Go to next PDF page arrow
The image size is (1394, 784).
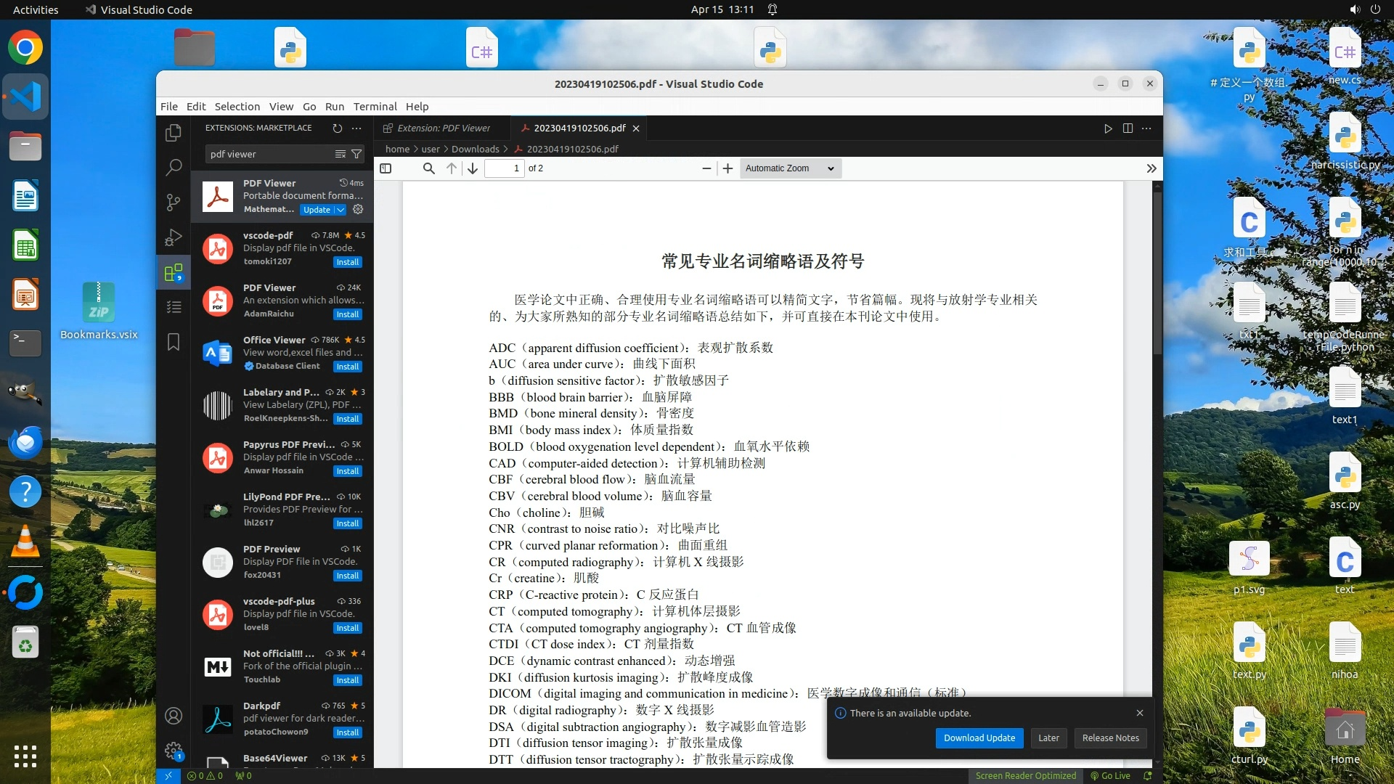pyautogui.click(x=473, y=168)
